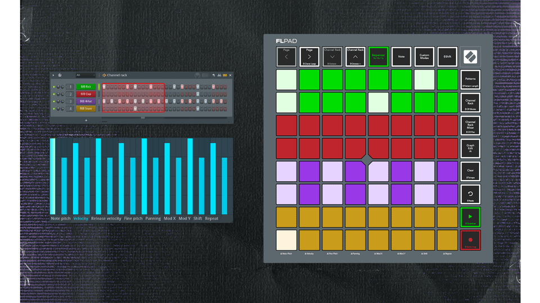The width and height of the screenshot is (540, 303).
Task: Click the Page left arrow pad
Action: (286, 57)
